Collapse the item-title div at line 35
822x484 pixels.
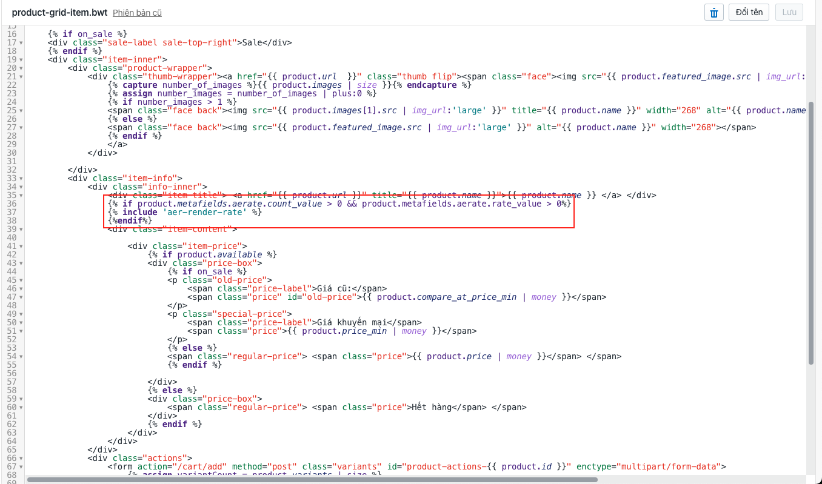21,196
